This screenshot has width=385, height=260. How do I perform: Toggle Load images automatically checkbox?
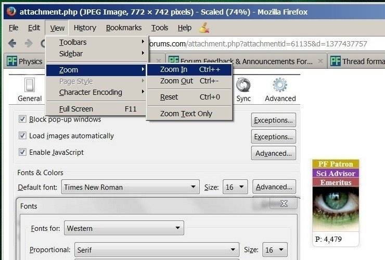pos(22,135)
